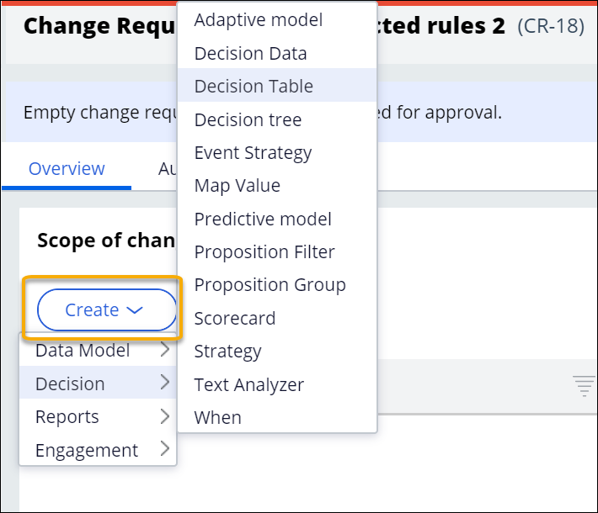Expand the Data Model submenu

tap(98, 351)
